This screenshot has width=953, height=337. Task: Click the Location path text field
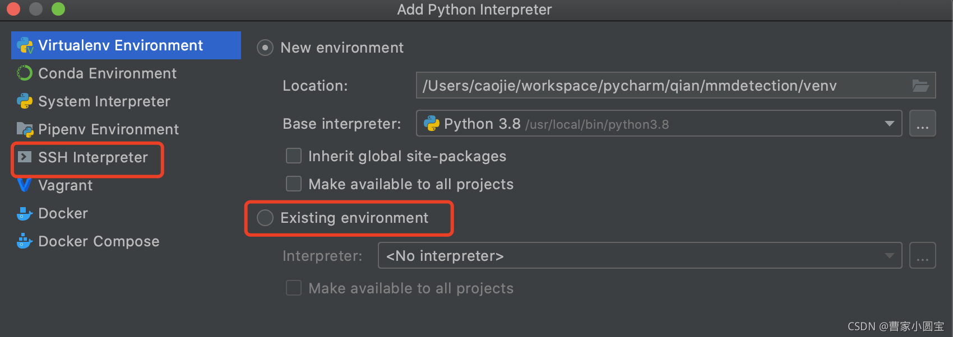[x=661, y=86]
